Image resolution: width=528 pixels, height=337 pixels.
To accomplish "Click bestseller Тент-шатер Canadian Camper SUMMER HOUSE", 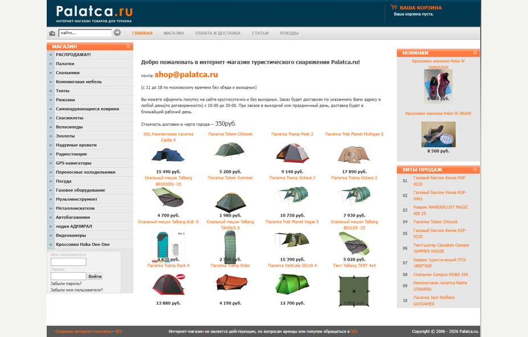I will coord(441,248).
